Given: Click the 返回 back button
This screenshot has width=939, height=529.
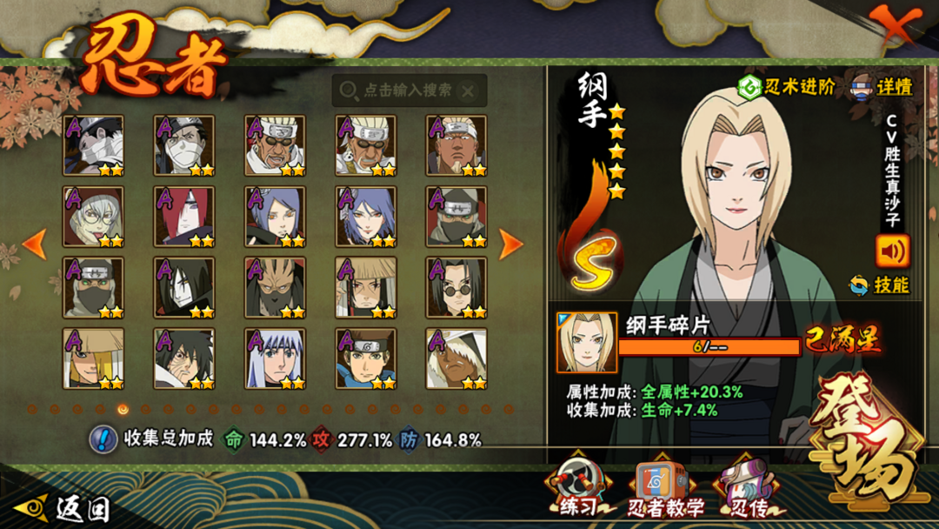Looking at the screenshot, I should [x=63, y=508].
